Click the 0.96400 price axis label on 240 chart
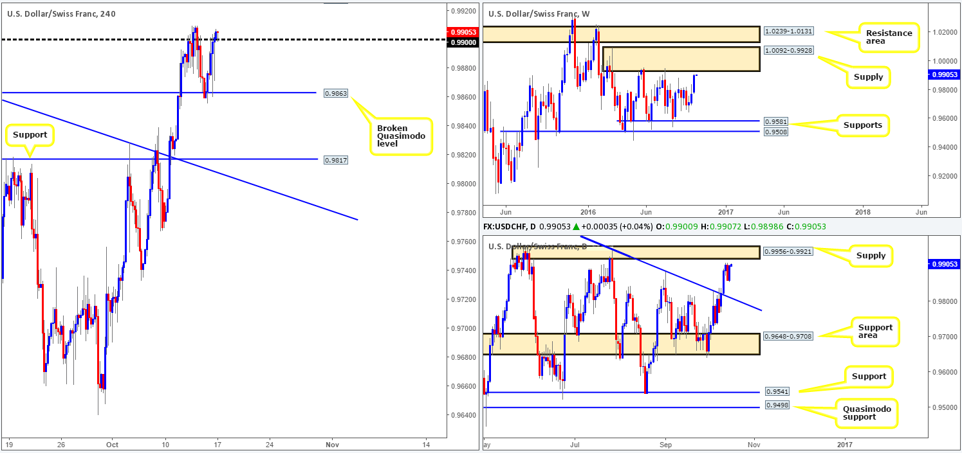Image resolution: width=962 pixels, height=453 pixels. point(464,415)
